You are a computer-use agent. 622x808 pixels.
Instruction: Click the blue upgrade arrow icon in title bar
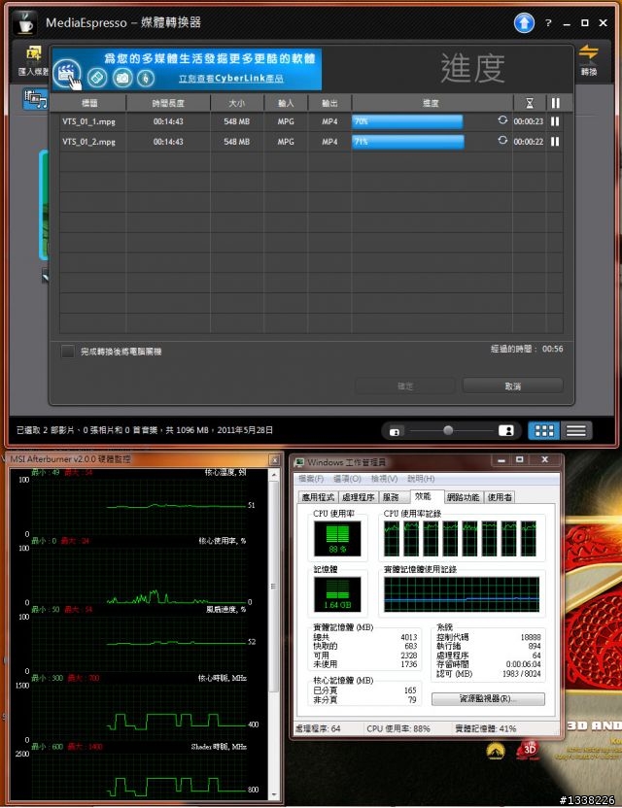point(524,22)
